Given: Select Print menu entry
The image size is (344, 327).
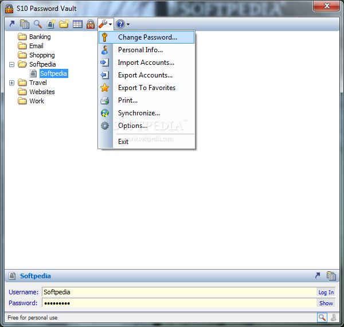Looking at the screenshot, I should coord(147,100).
